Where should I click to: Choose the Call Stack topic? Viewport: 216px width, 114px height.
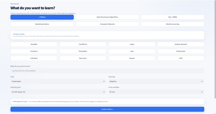click(x=34, y=58)
